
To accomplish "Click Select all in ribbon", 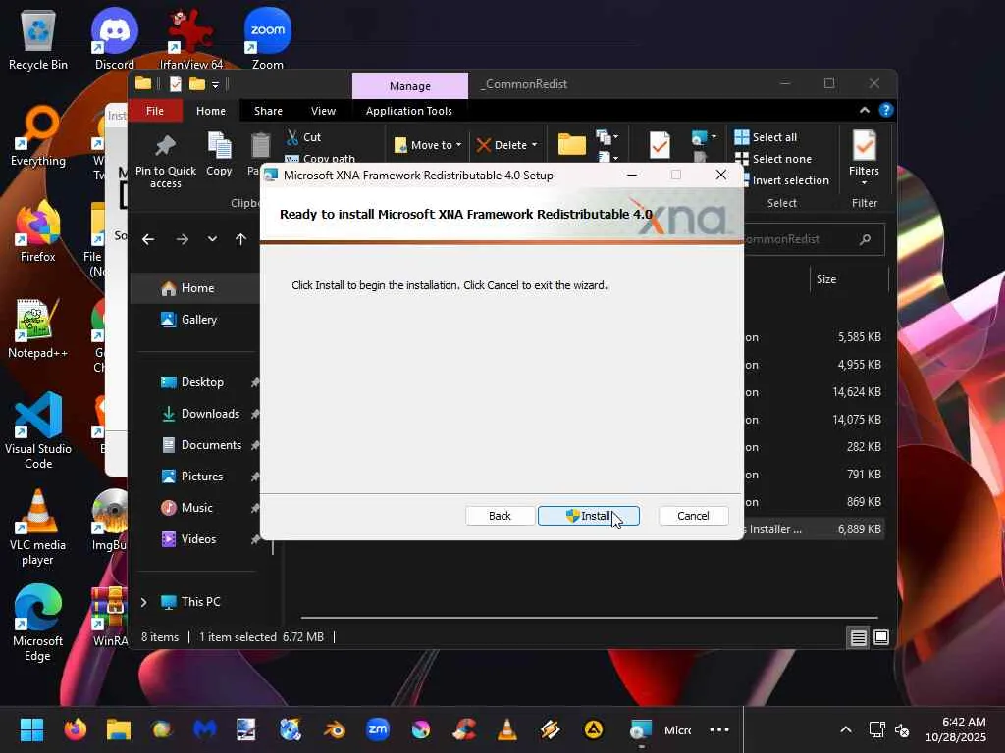I will [766, 137].
